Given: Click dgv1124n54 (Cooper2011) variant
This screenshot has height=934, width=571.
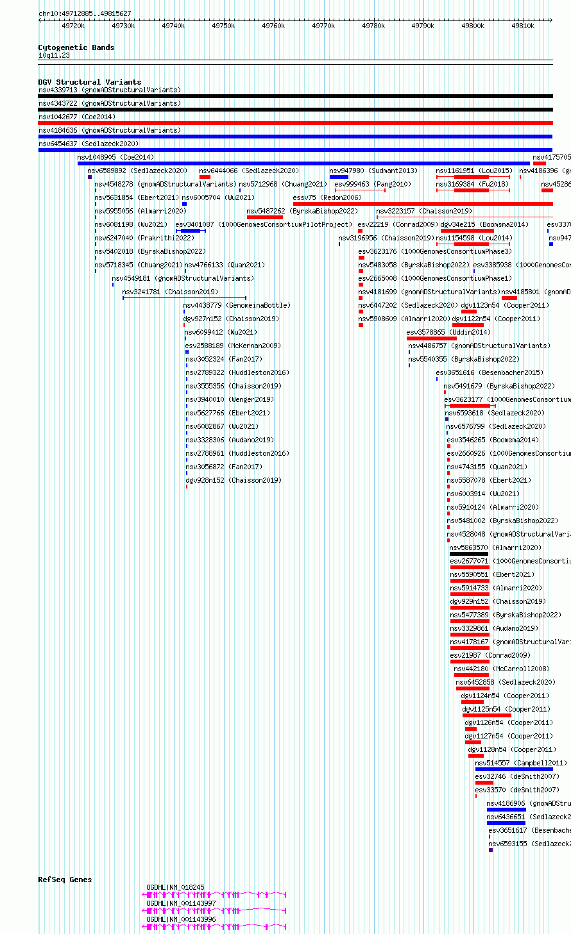Looking at the screenshot, I should (505, 696).
